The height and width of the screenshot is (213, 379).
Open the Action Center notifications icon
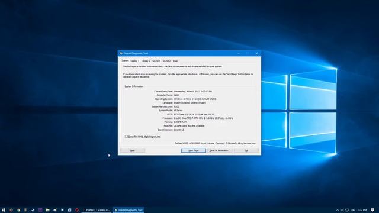(372, 210)
